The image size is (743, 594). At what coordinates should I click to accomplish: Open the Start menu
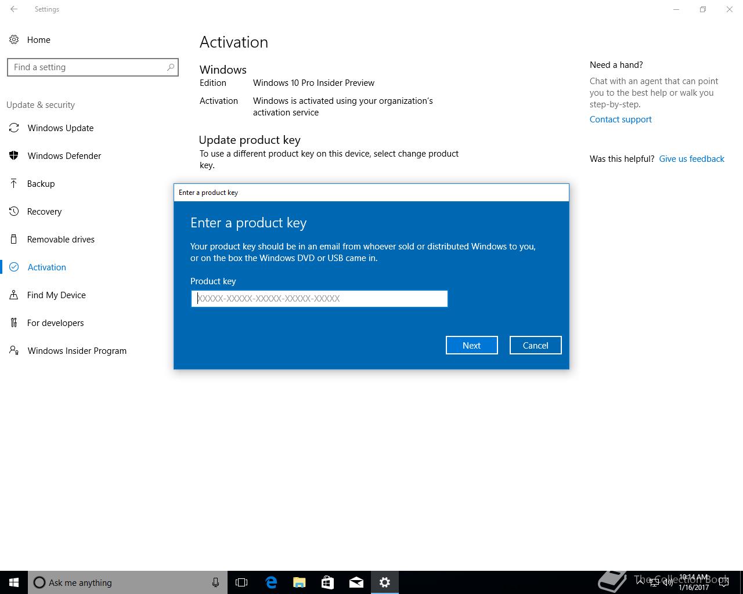(x=14, y=582)
